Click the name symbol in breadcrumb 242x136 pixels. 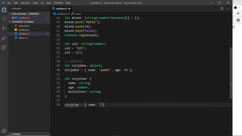[x=78, y=14]
